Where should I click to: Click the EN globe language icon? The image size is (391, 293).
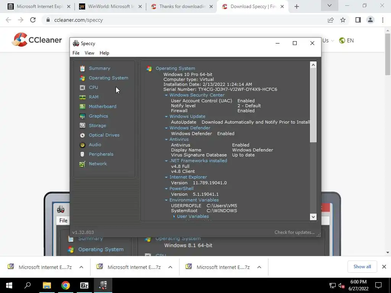[x=342, y=40]
